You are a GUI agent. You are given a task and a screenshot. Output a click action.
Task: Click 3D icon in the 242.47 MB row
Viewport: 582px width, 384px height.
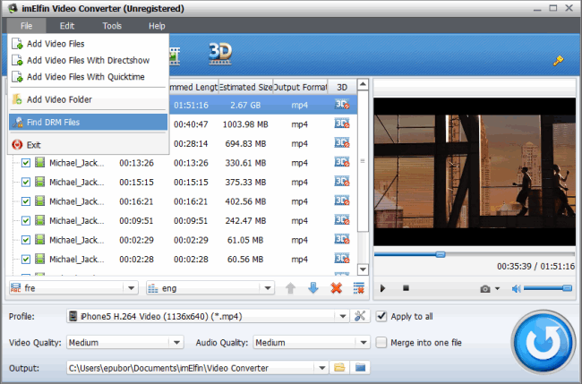click(342, 220)
